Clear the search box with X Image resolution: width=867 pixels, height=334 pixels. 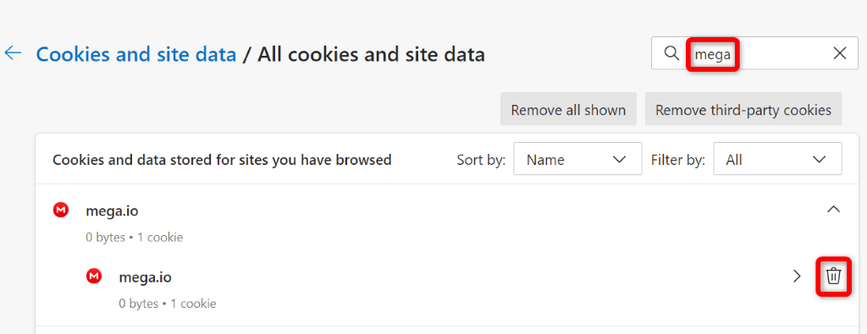pos(839,53)
